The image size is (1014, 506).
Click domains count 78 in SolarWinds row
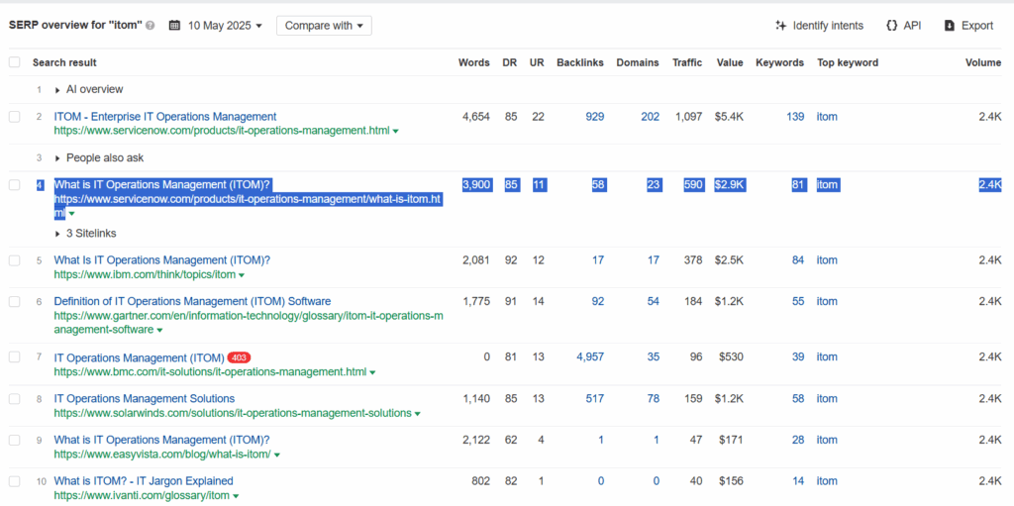[x=654, y=399]
